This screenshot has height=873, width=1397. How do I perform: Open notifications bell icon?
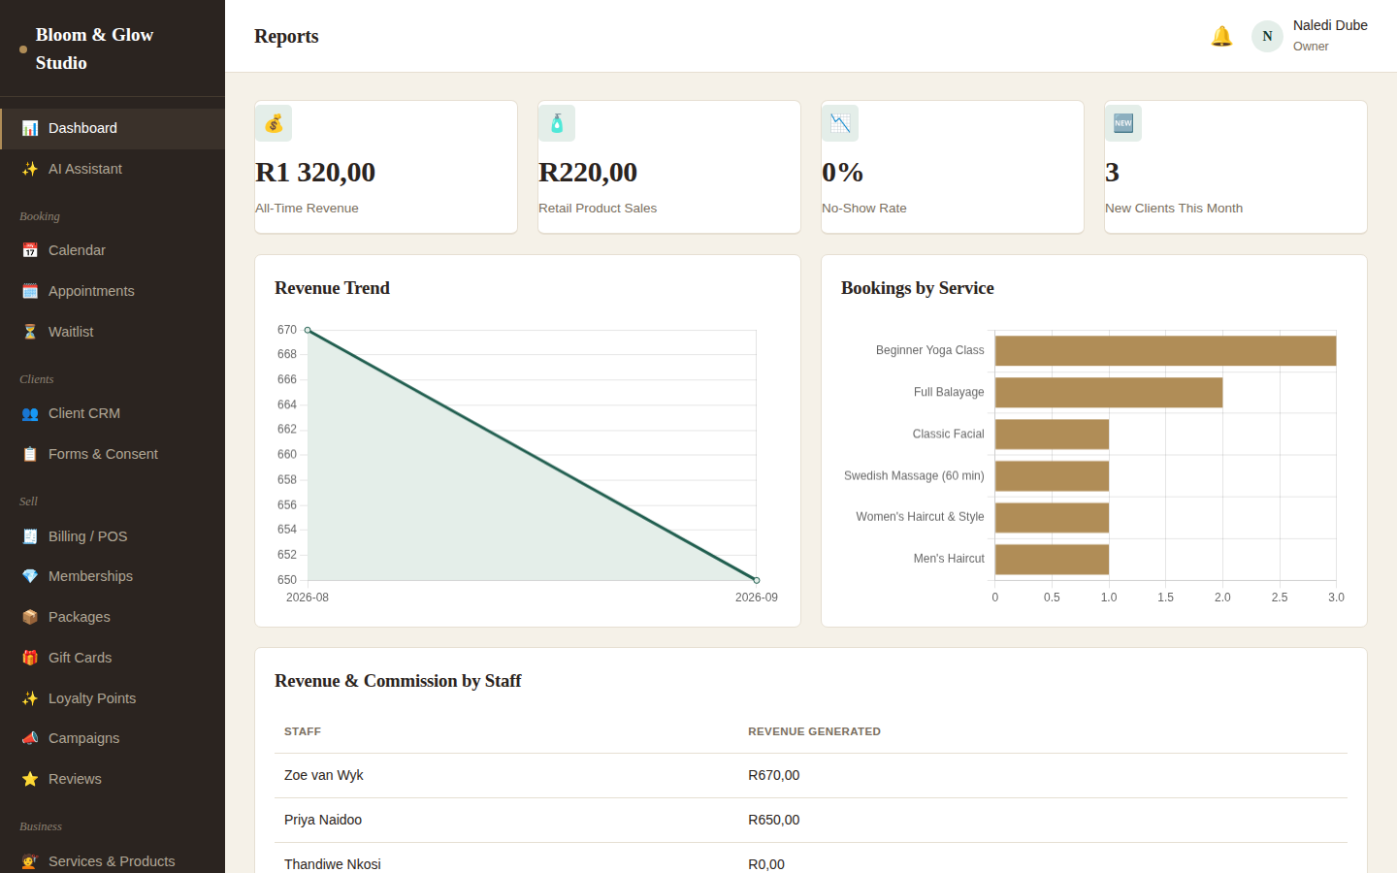coord(1221,36)
